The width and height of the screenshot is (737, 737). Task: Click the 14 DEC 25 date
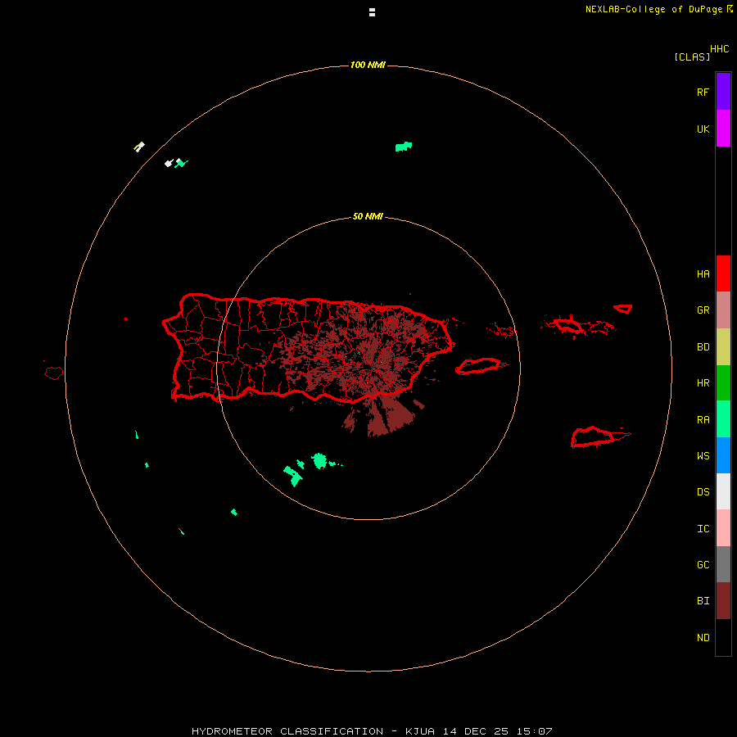pyautogui.click(x=476, y=731)
